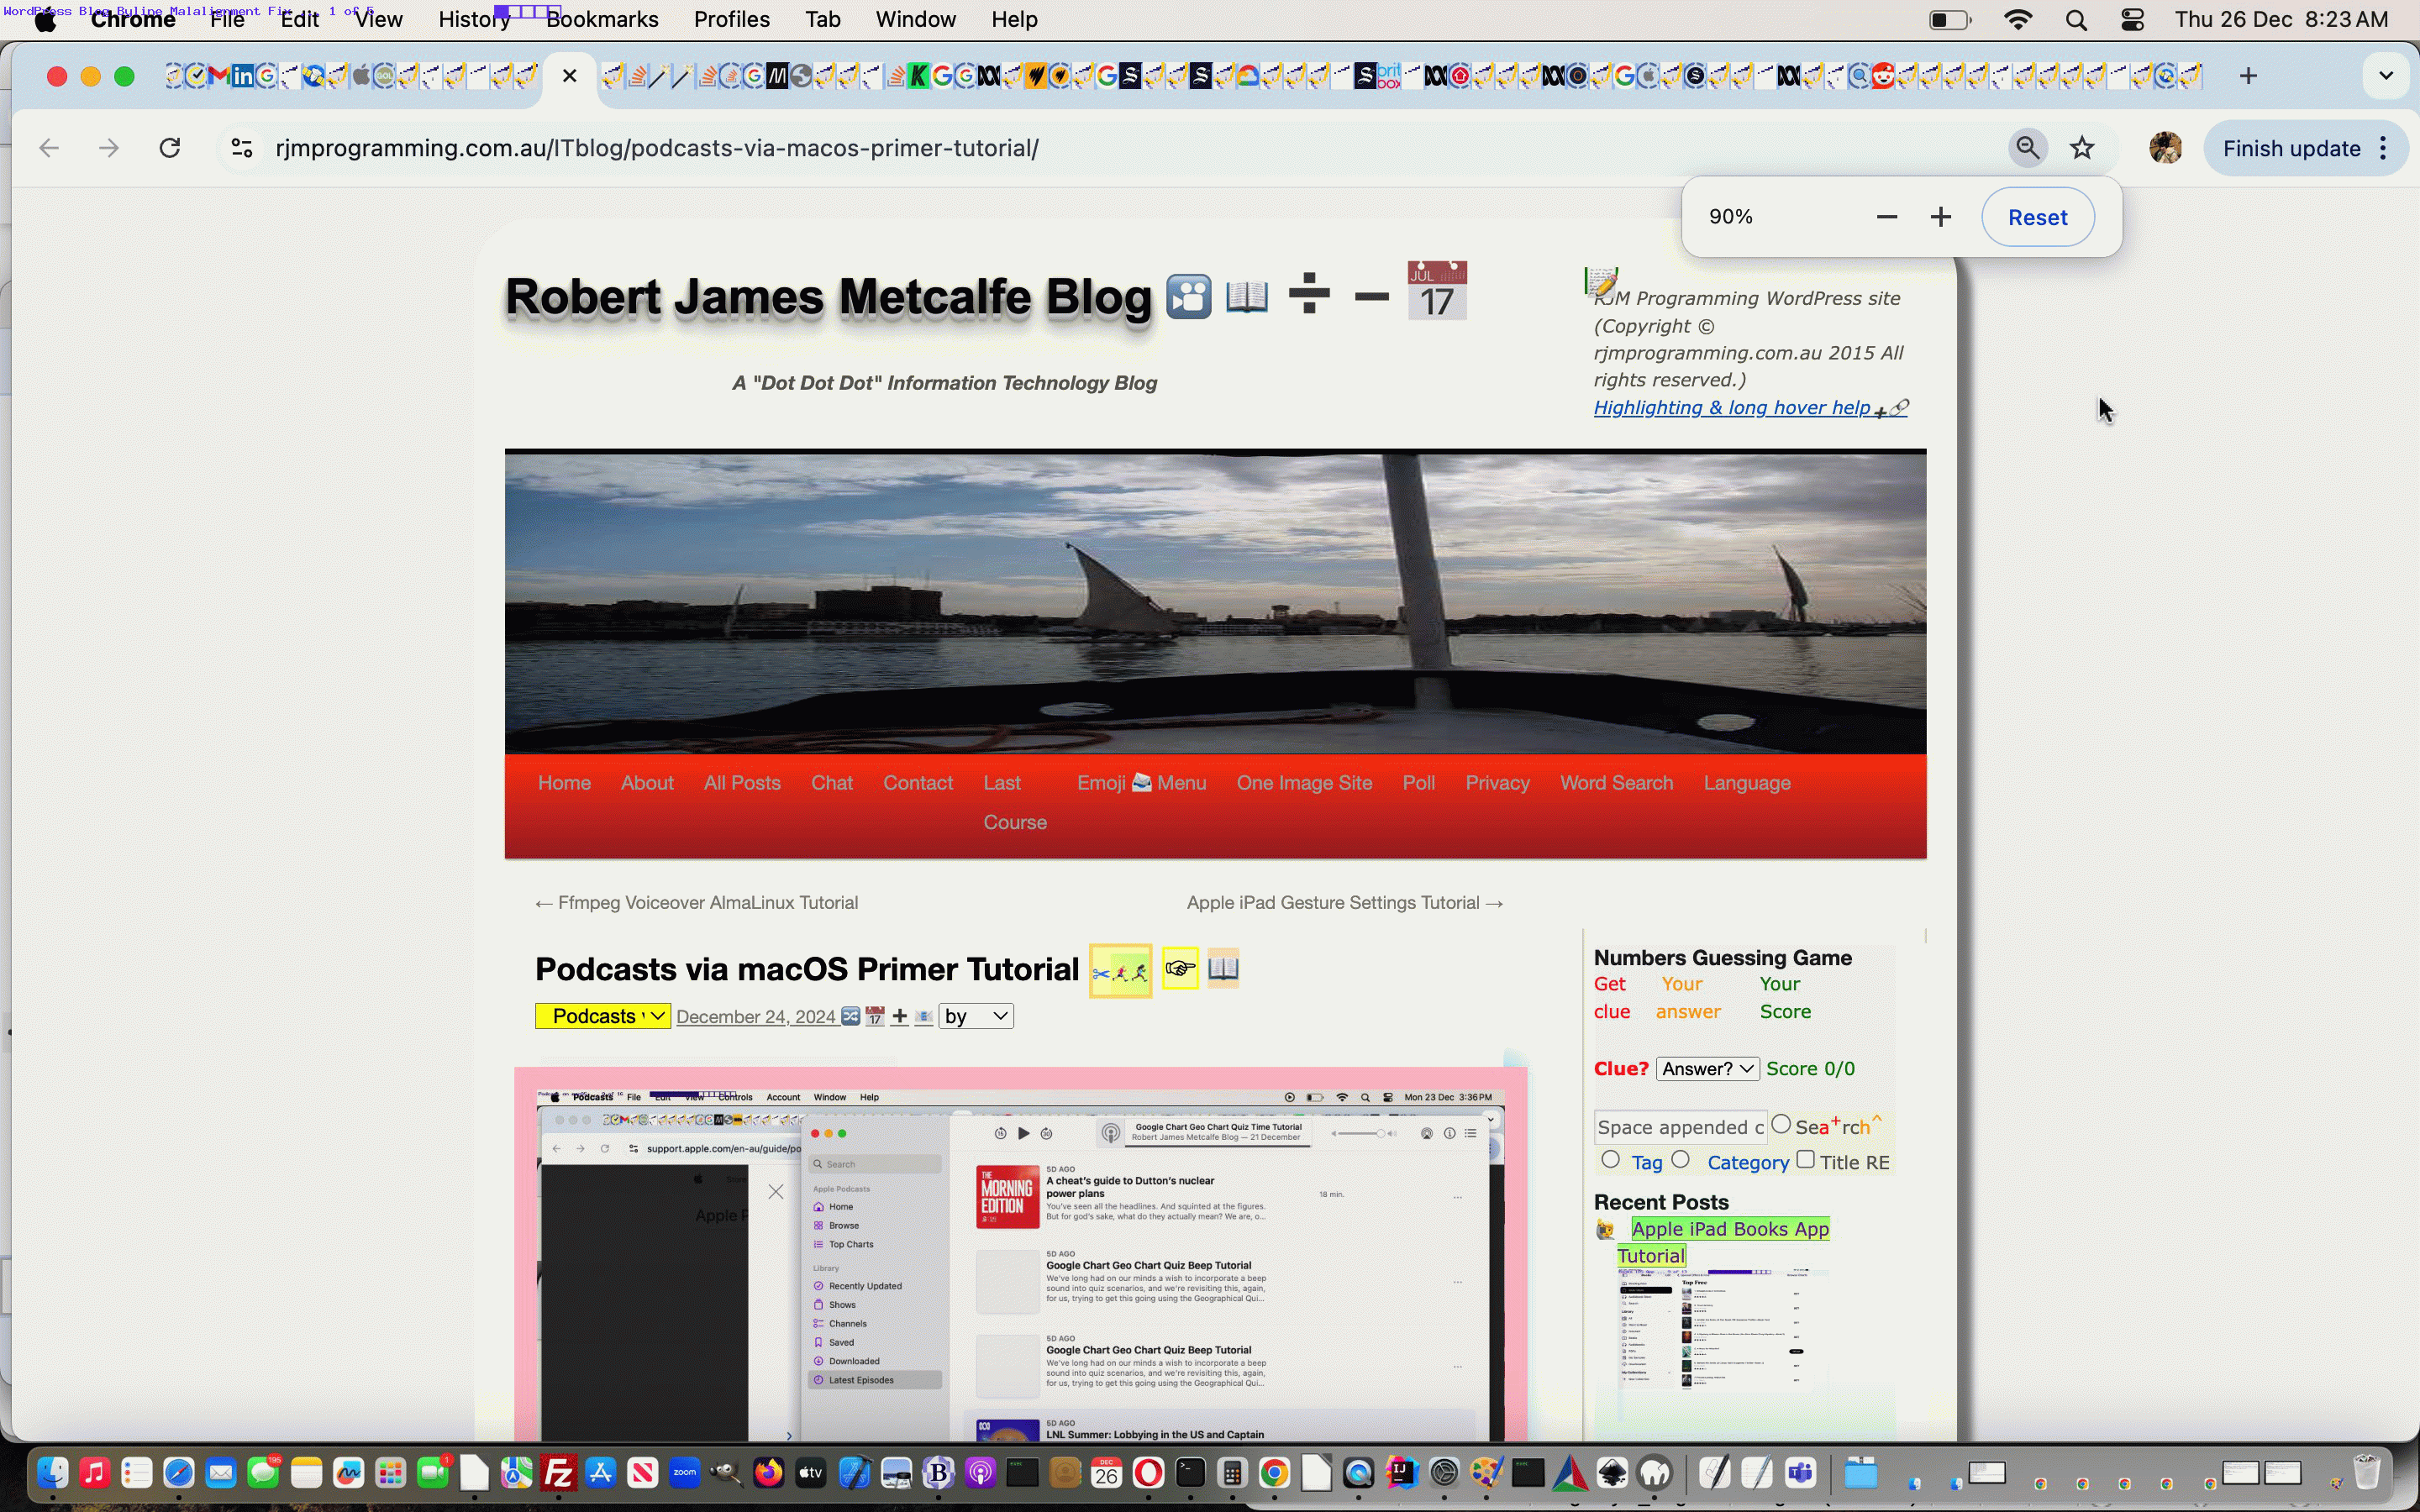Click the zoom magnifier icon in address bar
Image resolution: width=2420 pixels, height=1512 pixels.
pos(2027,148)
